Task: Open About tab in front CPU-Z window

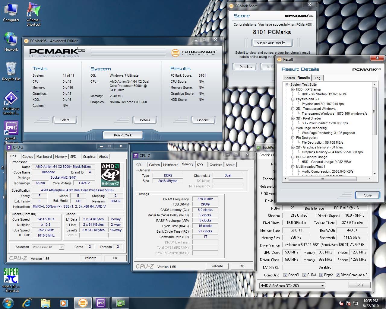Action: [230, 165]
